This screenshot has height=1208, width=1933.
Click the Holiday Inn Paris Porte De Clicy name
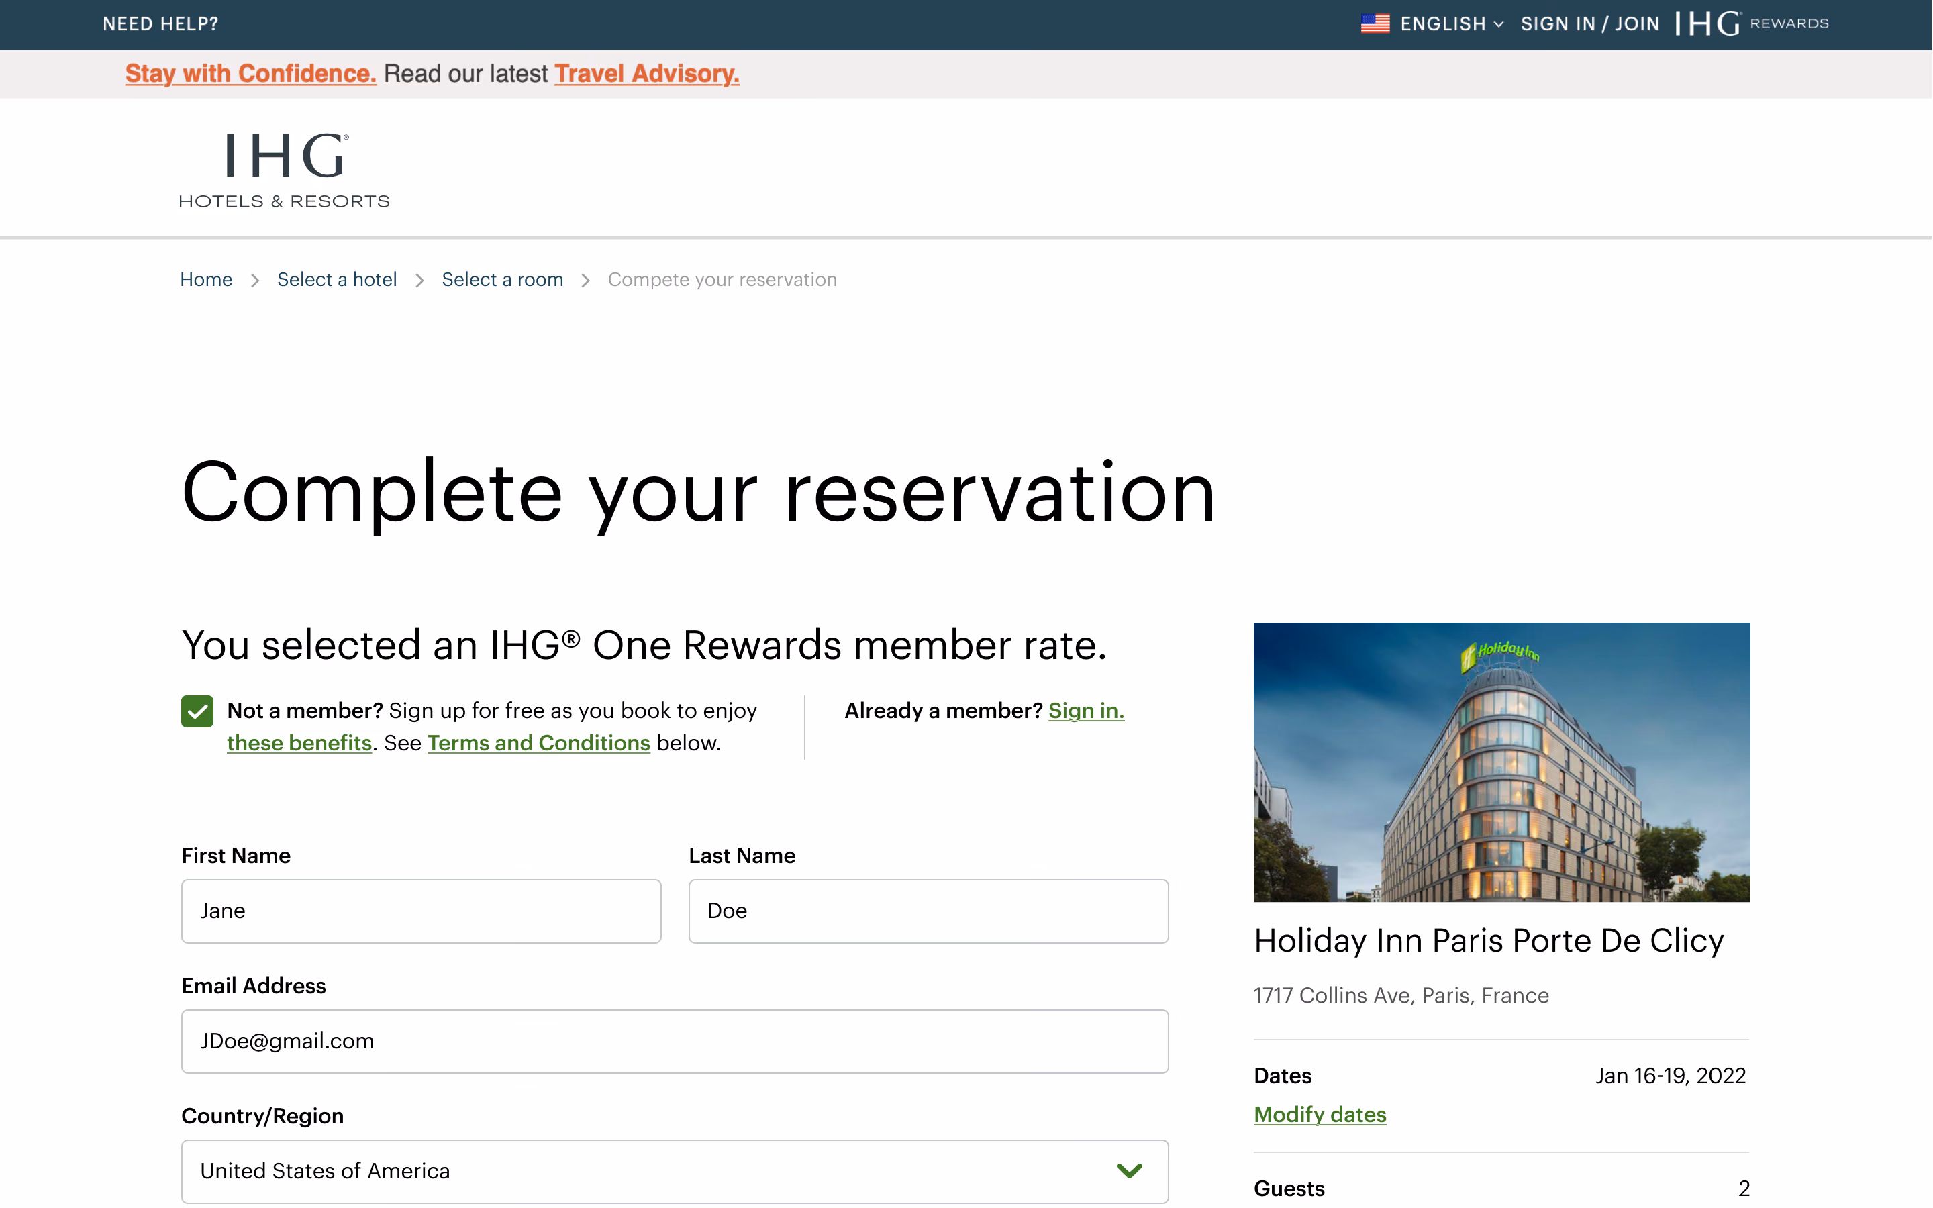click(1489, 941)
